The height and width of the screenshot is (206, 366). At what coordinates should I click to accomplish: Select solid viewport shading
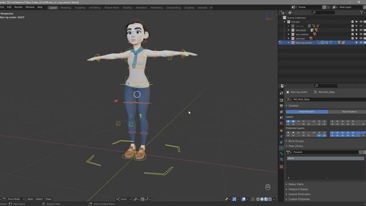(262, 199)
